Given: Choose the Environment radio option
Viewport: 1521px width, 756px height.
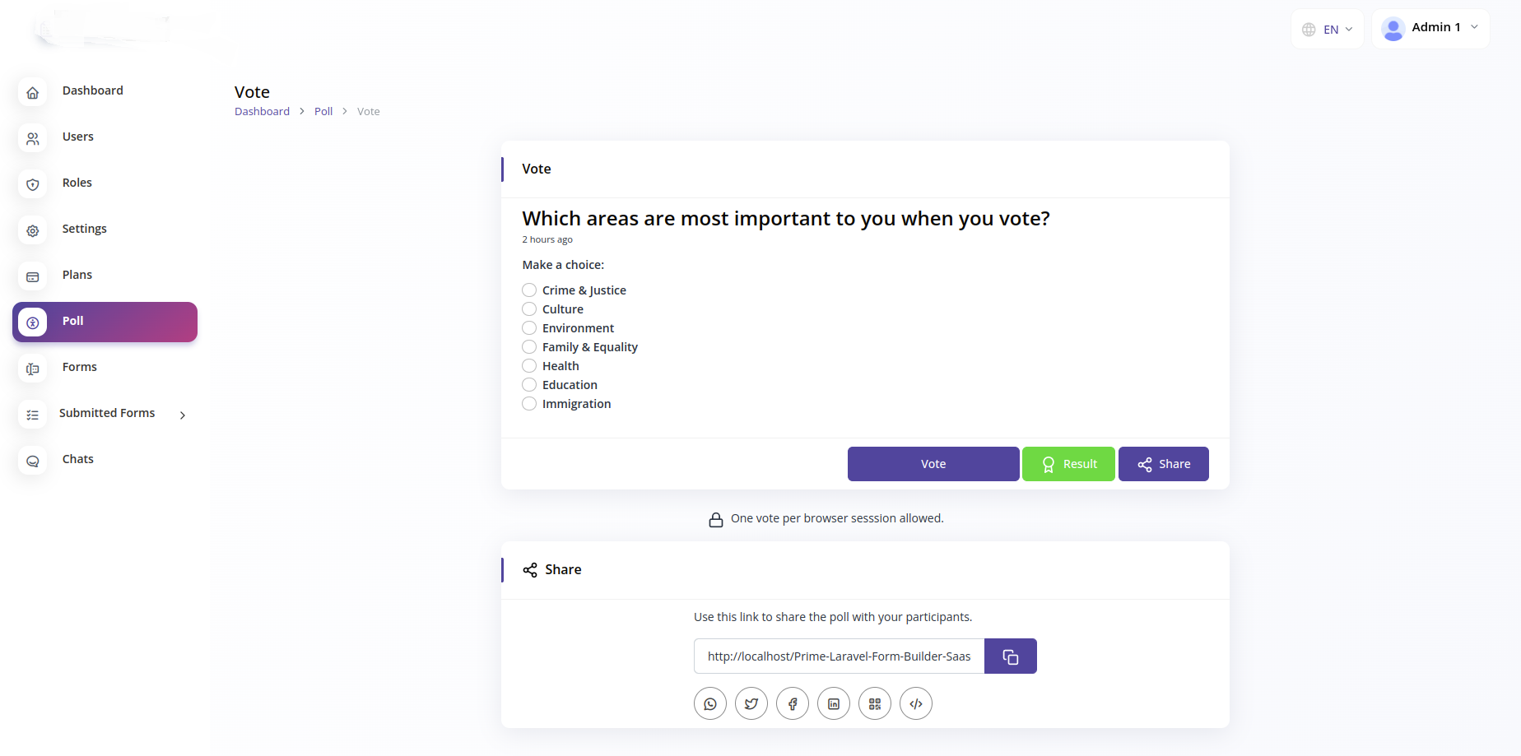Looking at the screenshot, I should [529, 328].
